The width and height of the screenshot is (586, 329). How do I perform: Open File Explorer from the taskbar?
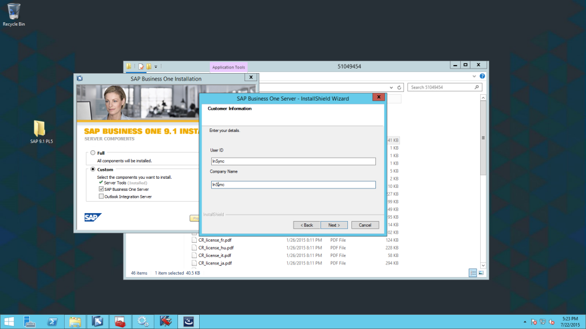(75, 322)
